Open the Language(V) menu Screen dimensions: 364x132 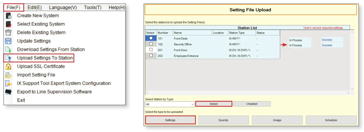pos(63,7)
